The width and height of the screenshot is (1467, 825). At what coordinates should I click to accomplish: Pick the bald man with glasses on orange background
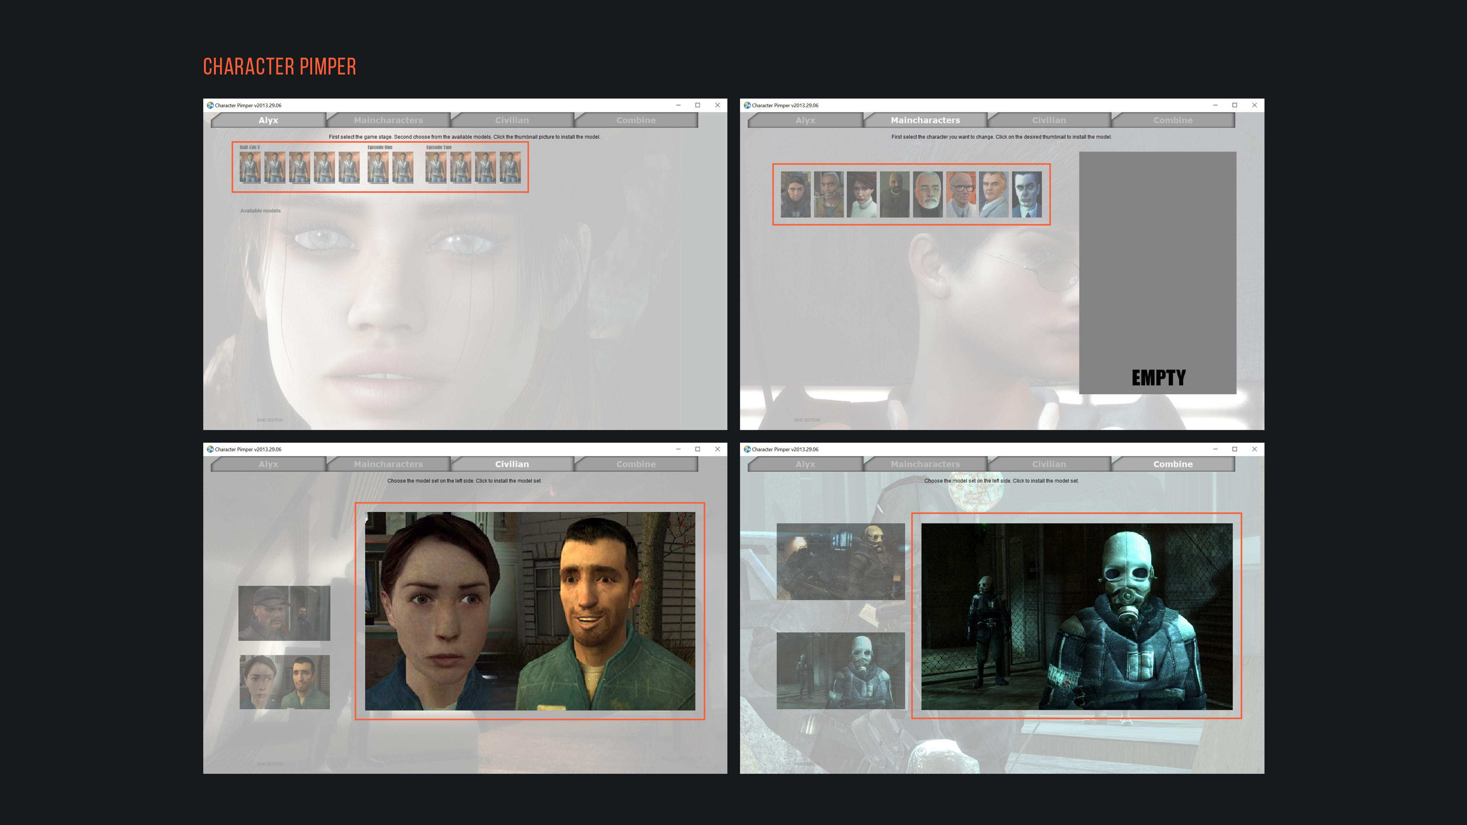(961, 195)
